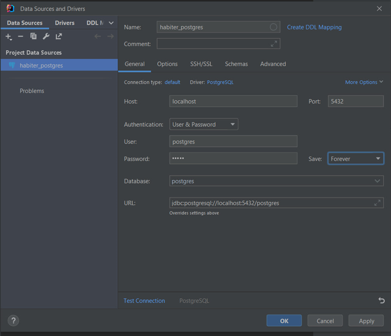Open the DDL Mappings tab
Image resolution: width=391 pixels, height=336 pixels.
pos(95,23)
